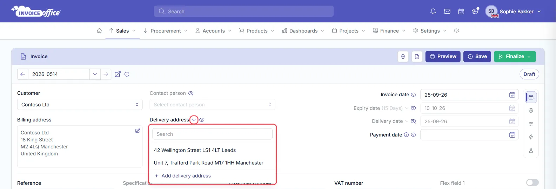The width and height of the screenshot is (556, 189).
Task: Select the lightning bolt tab in side rail
Action: 531,137
